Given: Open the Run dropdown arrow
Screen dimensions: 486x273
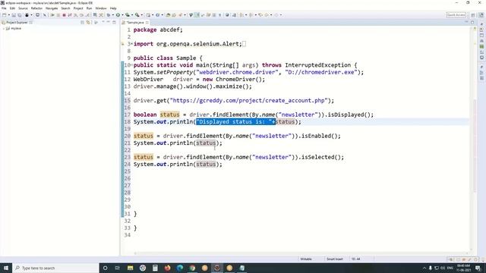Looking at the screenshot, I should point(122,15).
